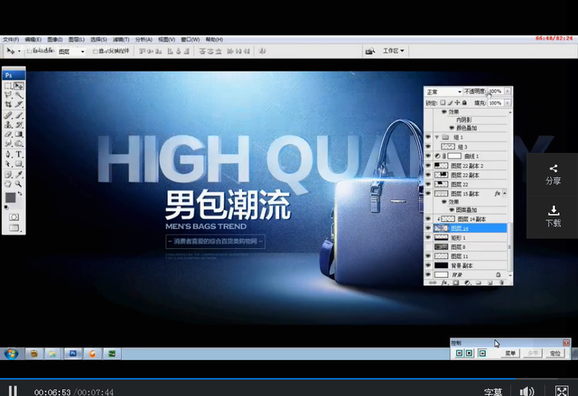Click add layer style fx icon at panel bottom
Viewport: 578px width, 396px height.
(445, 283)
